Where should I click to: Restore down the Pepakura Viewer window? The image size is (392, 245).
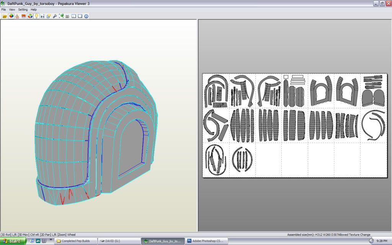click(x=382, y=3)
